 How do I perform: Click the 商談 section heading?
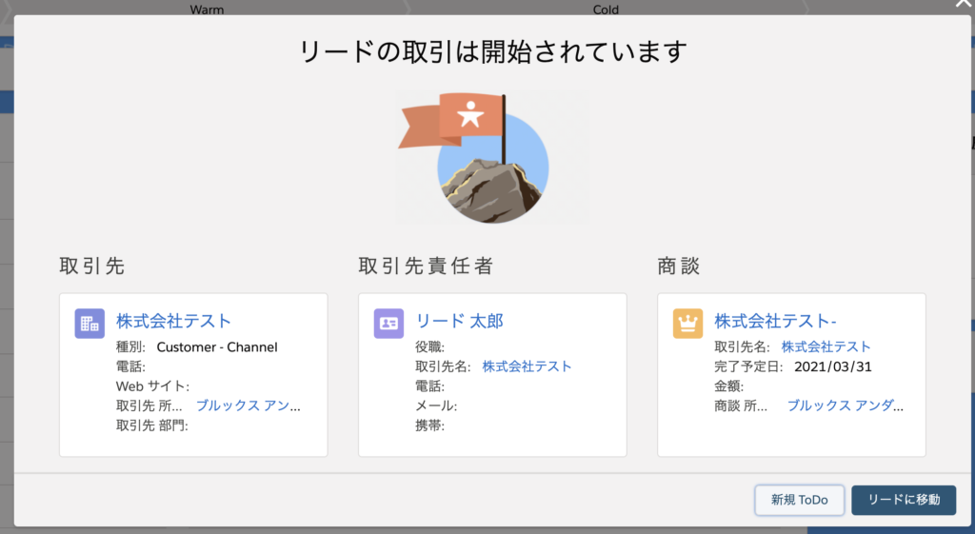[678, 267]
